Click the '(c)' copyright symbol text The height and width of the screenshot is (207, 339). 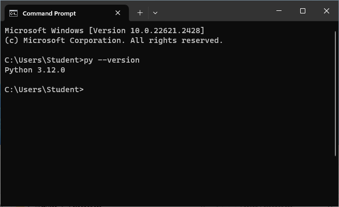(11, 40)
